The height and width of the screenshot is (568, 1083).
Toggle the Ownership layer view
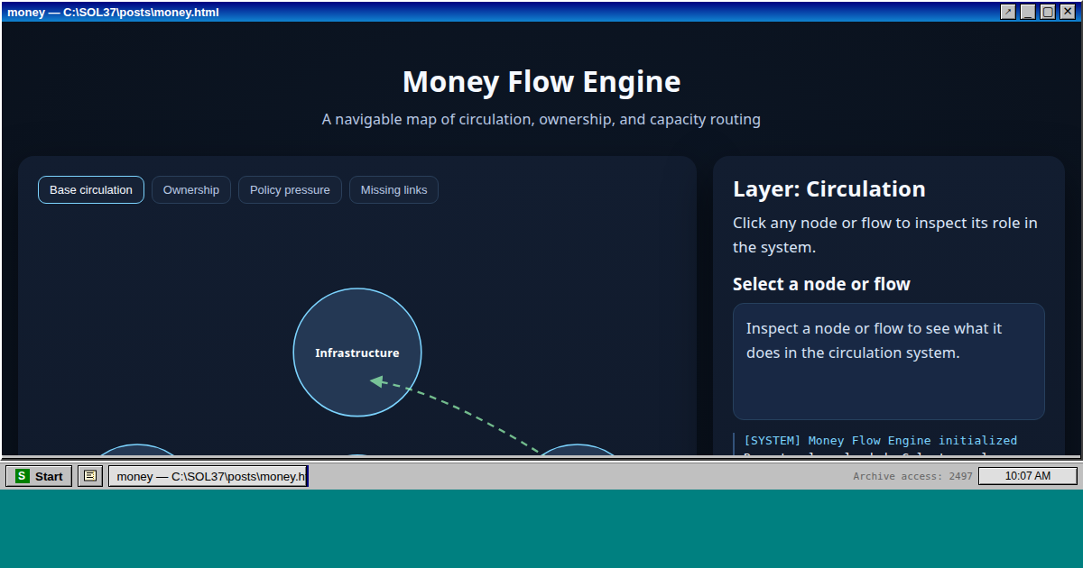point(191,190)
